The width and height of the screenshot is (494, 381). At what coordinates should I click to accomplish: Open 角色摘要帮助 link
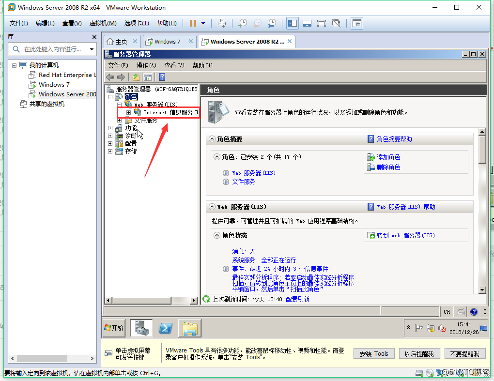[x=394, y=139]
